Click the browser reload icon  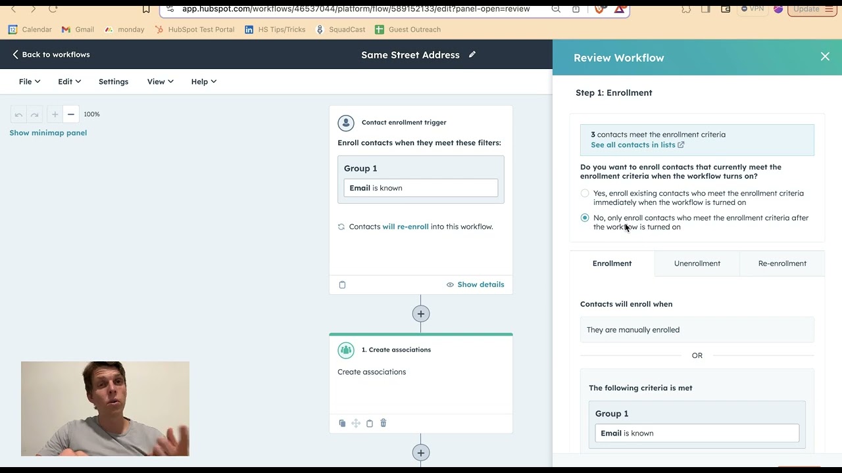pyautogui.click(x=53, y=9)
